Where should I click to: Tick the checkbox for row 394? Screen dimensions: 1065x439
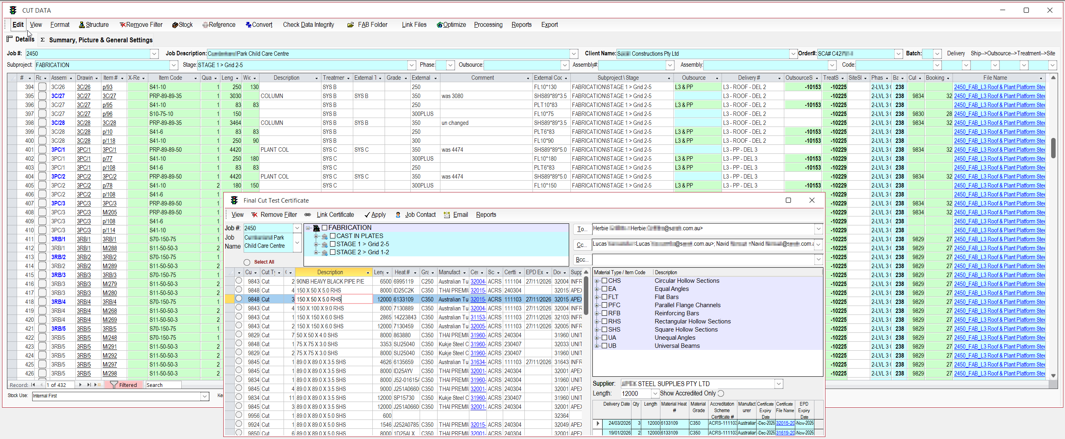pos(42,87)
